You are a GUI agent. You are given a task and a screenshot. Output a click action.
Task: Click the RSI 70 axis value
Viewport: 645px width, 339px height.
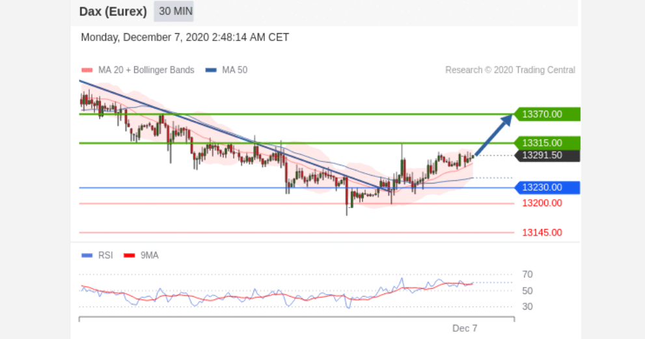pyautogui.click(x=527, y=275)
